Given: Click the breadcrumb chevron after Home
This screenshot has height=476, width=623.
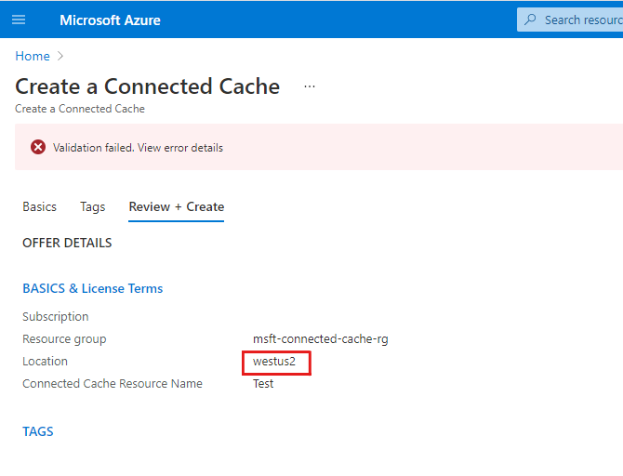Looking at the screenshot, I should coord(60,57).
